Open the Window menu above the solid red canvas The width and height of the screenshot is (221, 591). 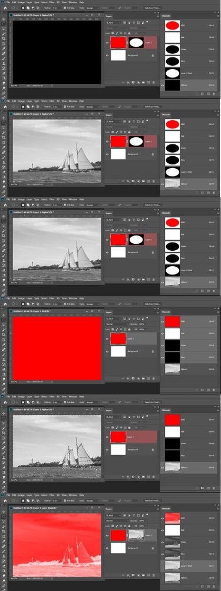[73, 298]
